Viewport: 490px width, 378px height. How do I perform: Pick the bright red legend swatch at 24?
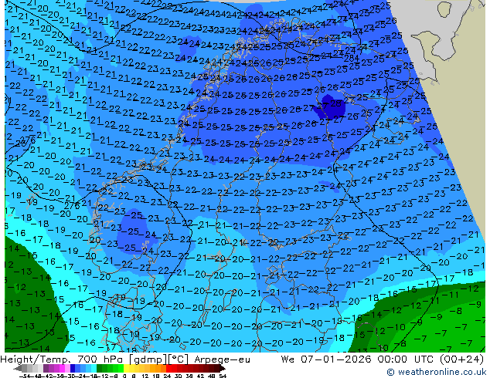tap(168, 369)
